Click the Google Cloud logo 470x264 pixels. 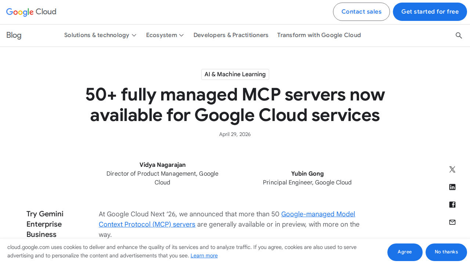coord(31,12)
